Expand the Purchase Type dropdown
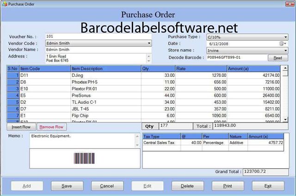Viewport: 296px width, 196px height. tap(285, 37)
